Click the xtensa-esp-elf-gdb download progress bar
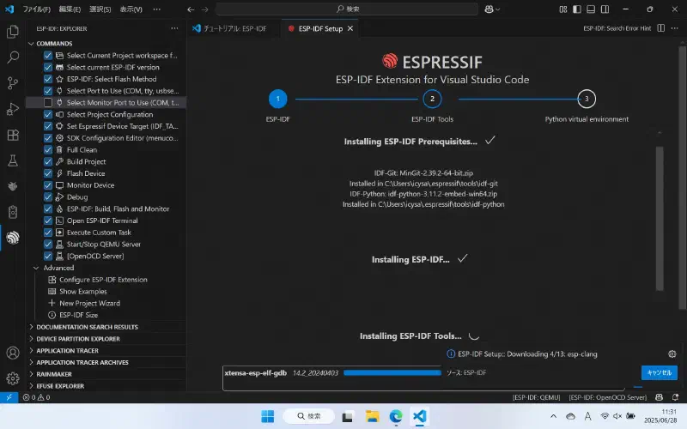687x429 pixels. (392, 372)
